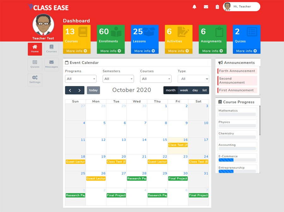Image resolution: width=284 pixels, height=212 pixels.
Task: Click the megaphone icon next to Announcements
Action: pyautogui.click(x=221, y=62)
